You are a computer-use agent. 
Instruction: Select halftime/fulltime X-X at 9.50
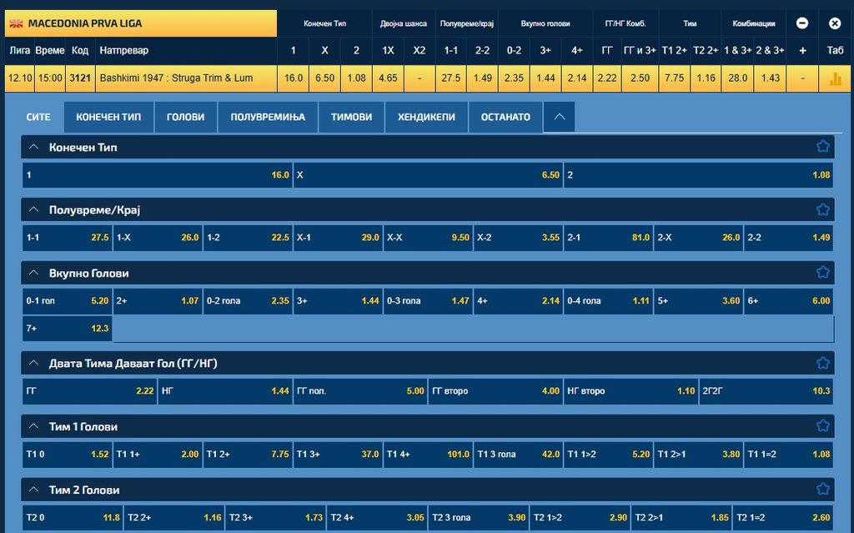click(x=428, y=238)
